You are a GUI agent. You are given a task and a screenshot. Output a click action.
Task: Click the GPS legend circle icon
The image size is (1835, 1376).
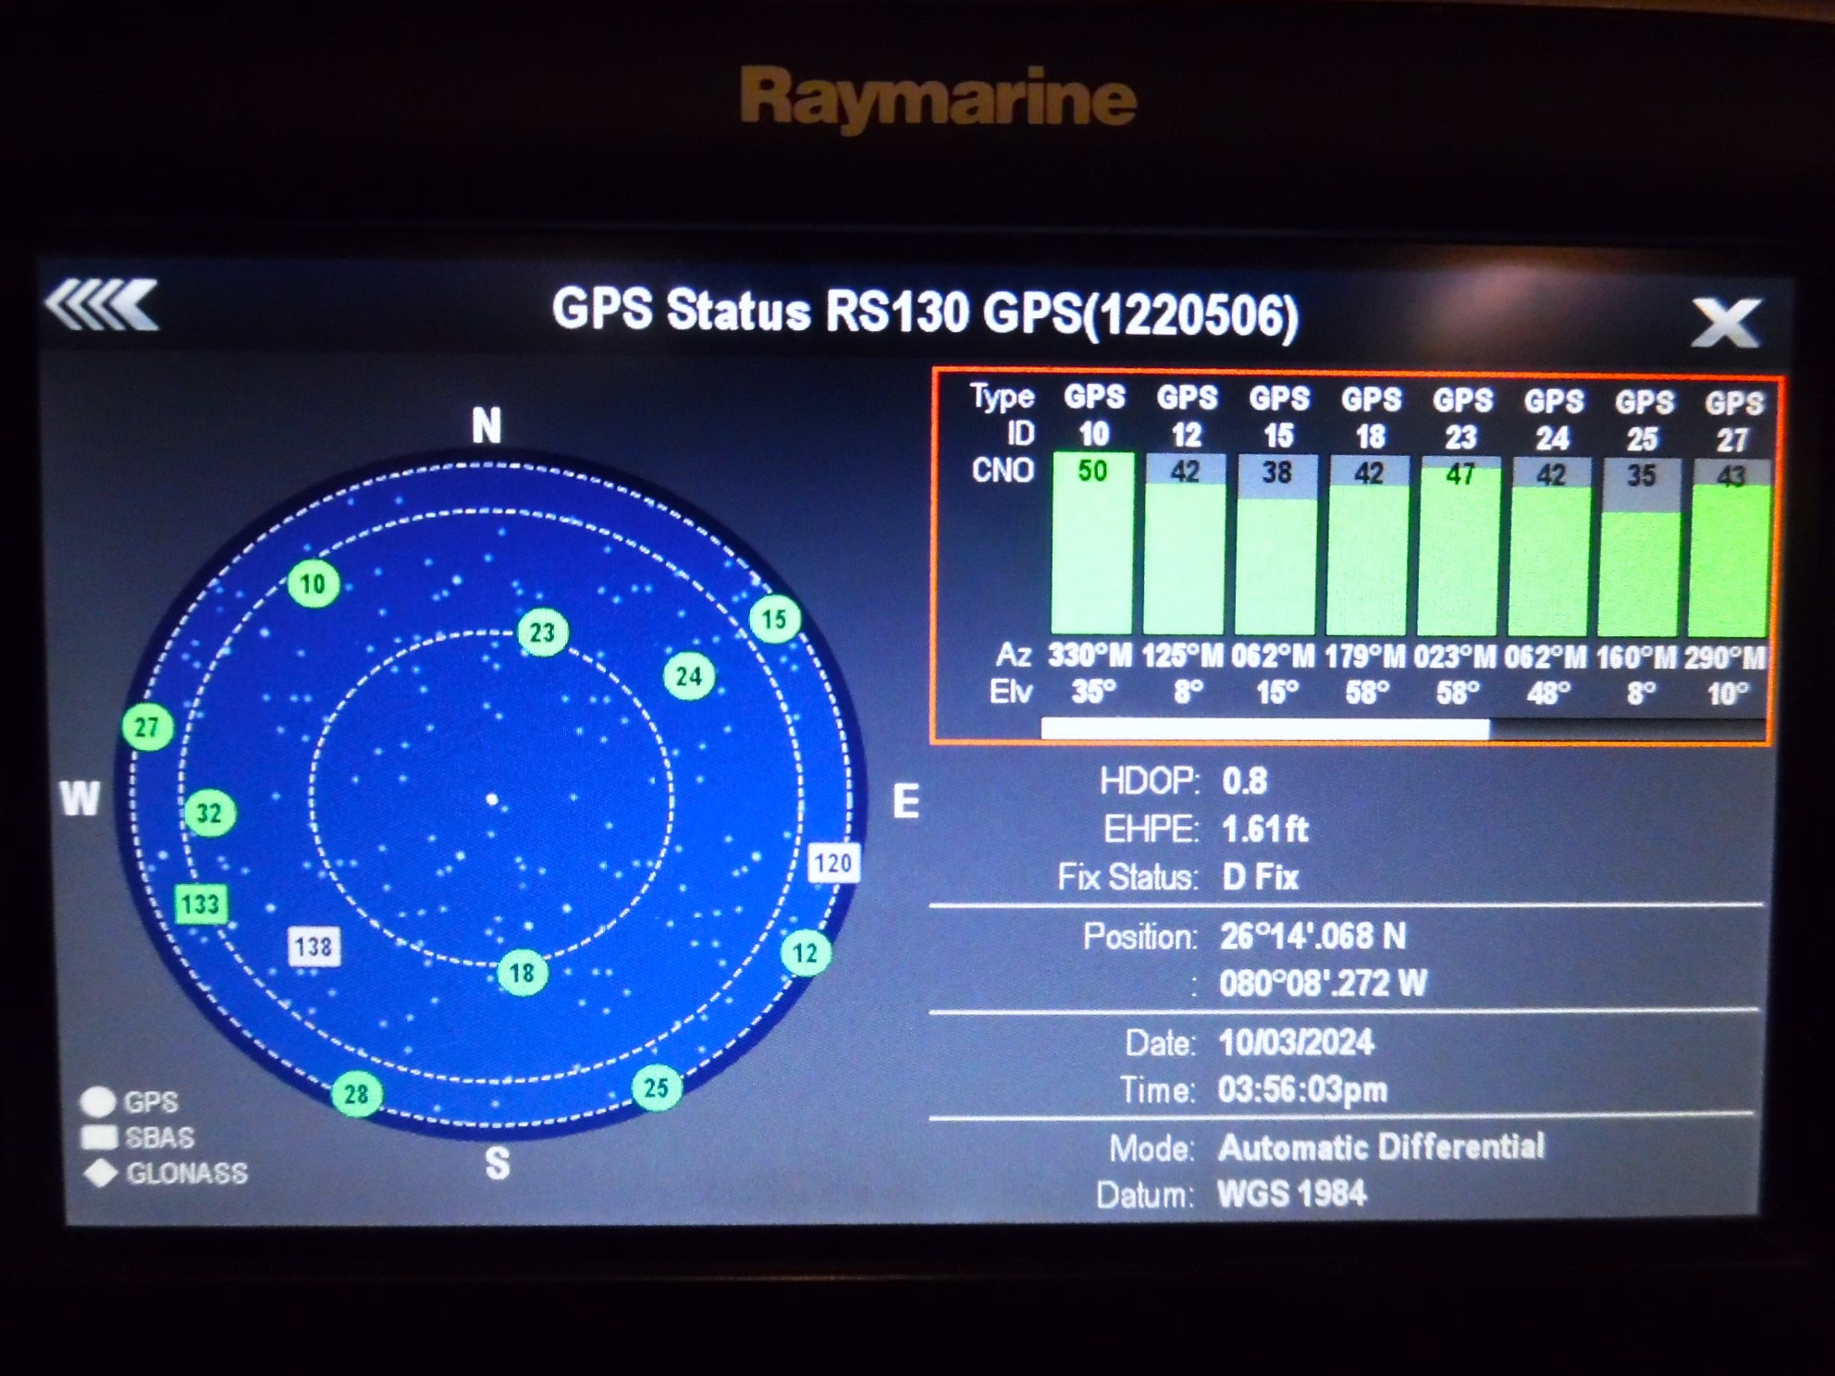tap(99, 1101)
